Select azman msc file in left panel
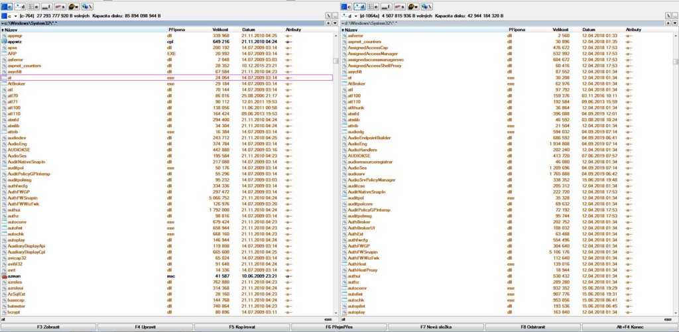Viewport: 679px width, 332px height. [15, 274]
